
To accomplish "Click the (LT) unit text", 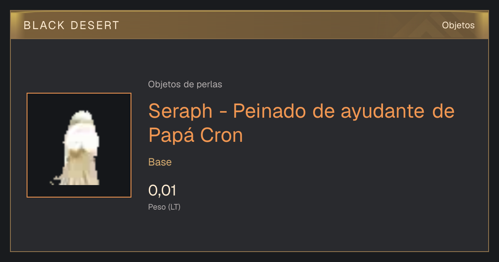I will 174,207.
